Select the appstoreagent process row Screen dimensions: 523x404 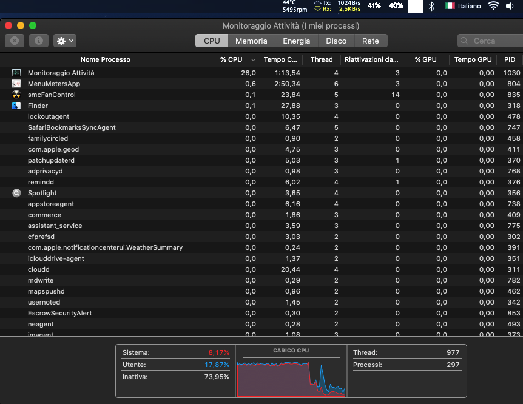click(x=261, y=204)
